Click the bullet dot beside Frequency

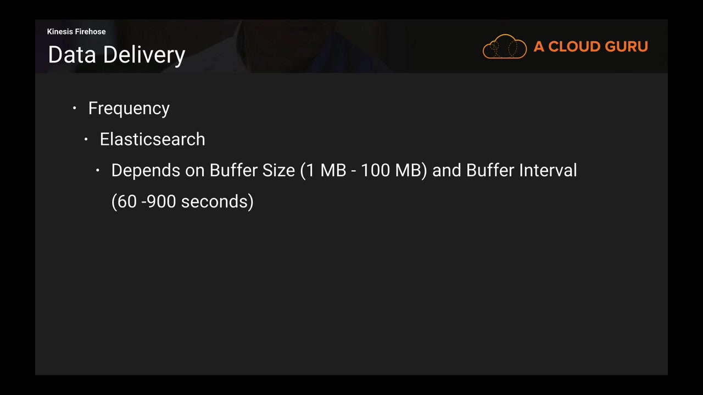(x=75, y=109)
